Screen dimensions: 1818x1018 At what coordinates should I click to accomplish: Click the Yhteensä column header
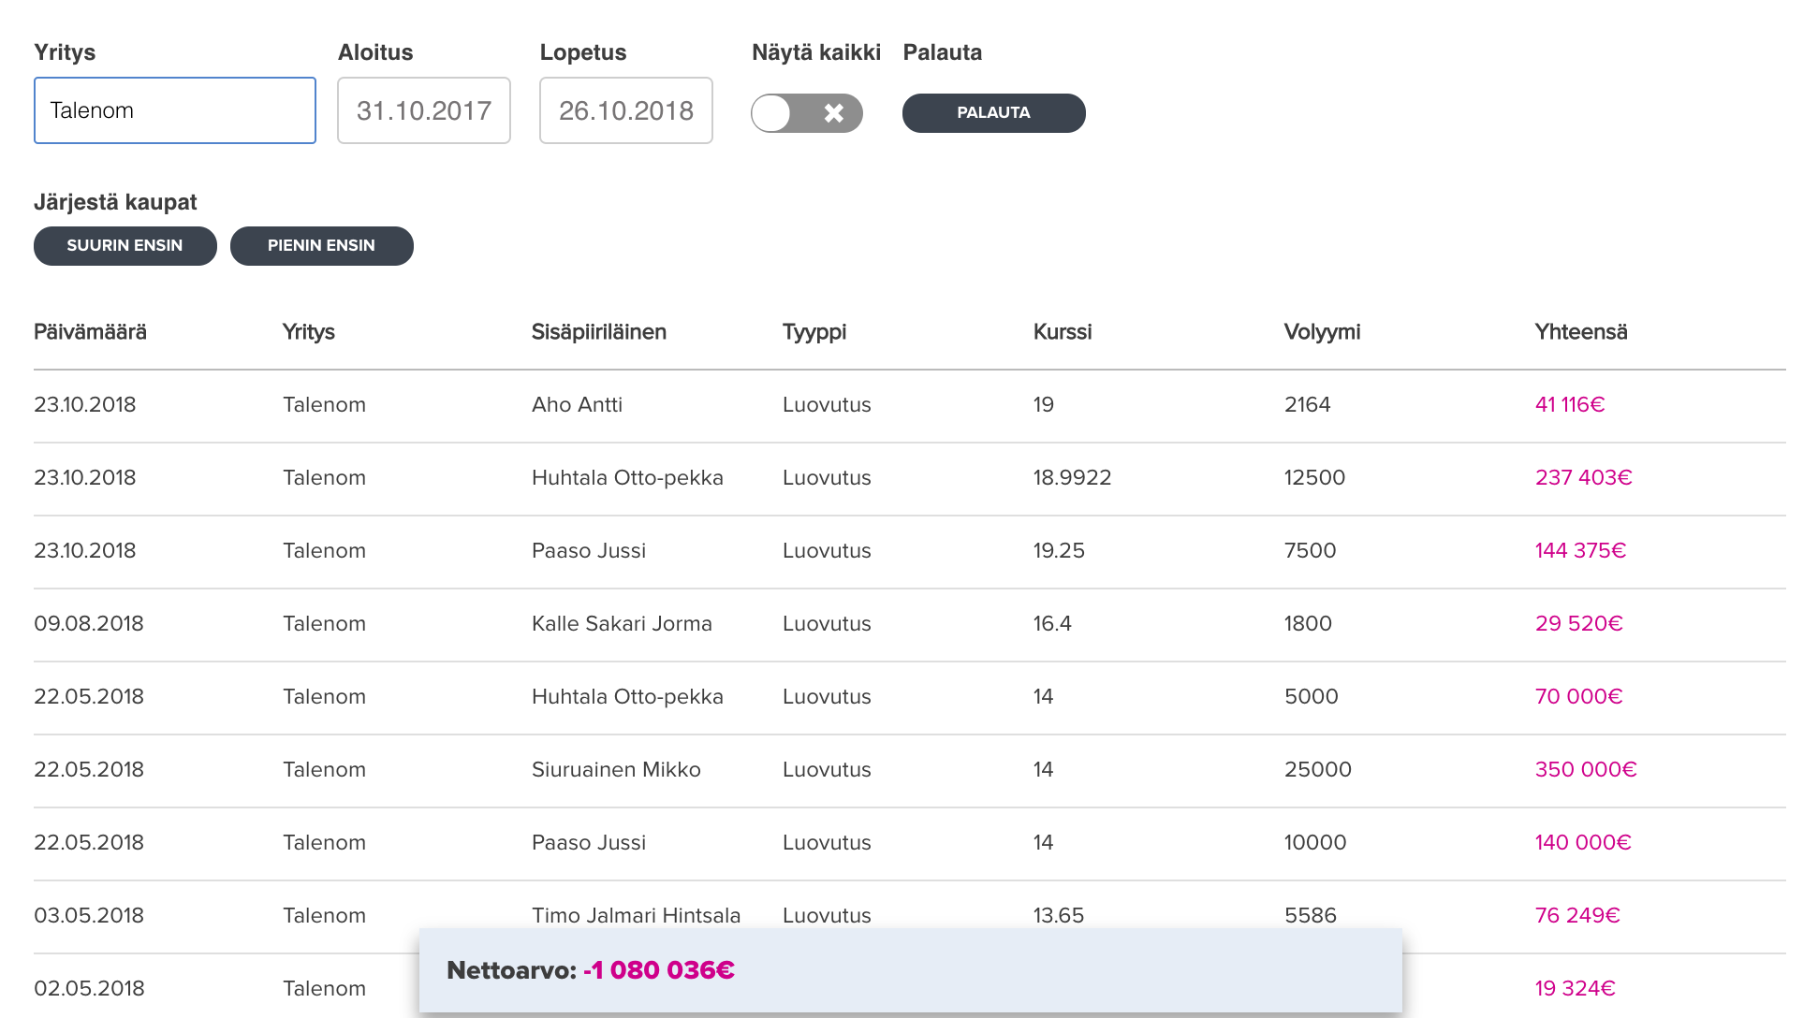point(1580,332)
